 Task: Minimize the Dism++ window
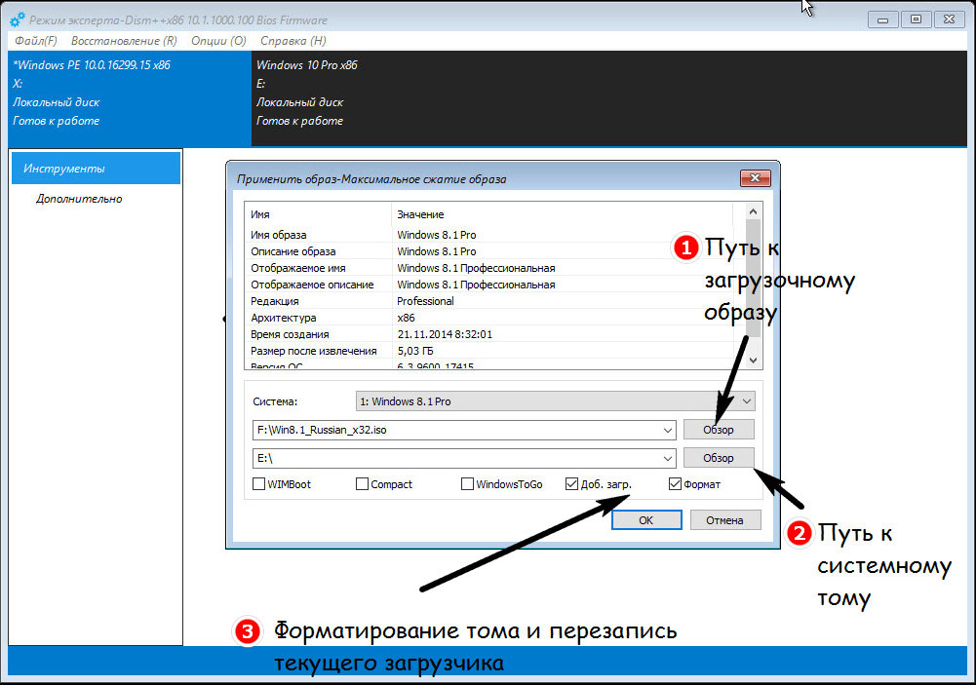[x=882, y=19]
